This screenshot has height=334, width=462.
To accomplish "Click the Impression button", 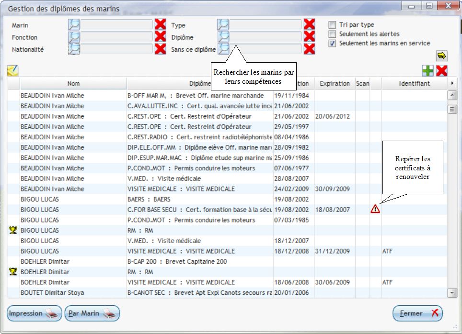I will (x=35, y=313).
